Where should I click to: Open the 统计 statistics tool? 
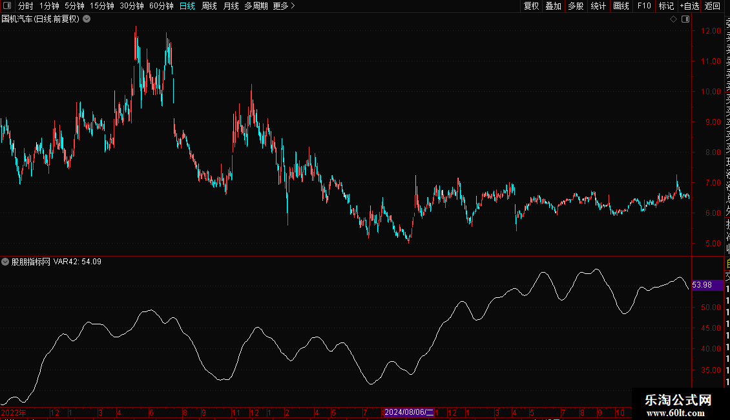click(598, 6)
